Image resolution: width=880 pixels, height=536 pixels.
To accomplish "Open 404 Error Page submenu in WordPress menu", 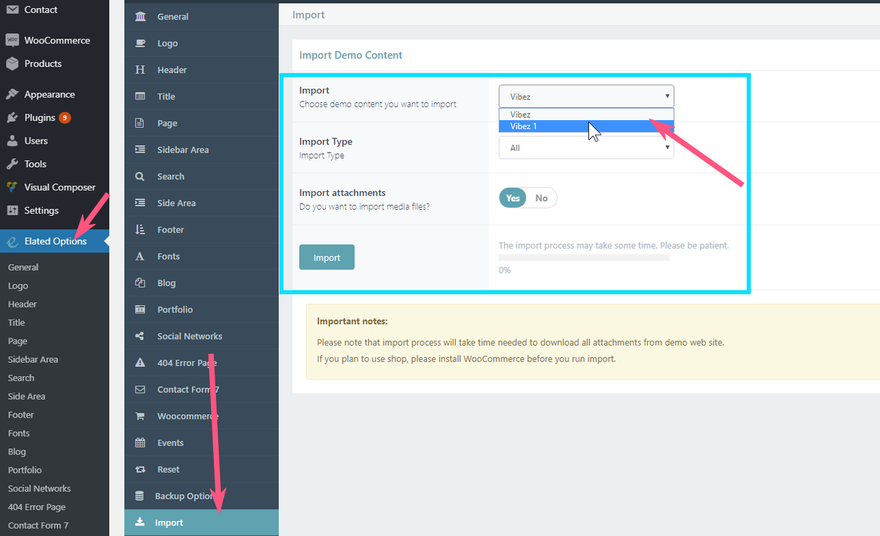I will (x=37, y=507).
